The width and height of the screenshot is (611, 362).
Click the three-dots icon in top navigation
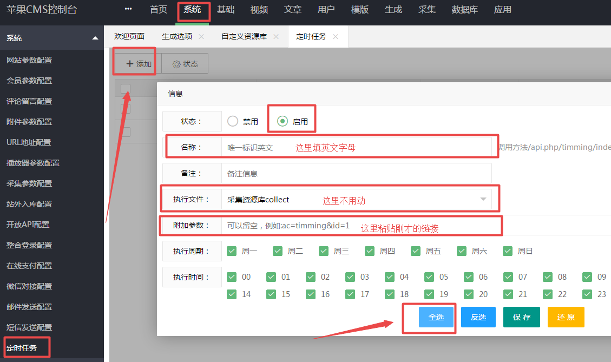[128, 9]
